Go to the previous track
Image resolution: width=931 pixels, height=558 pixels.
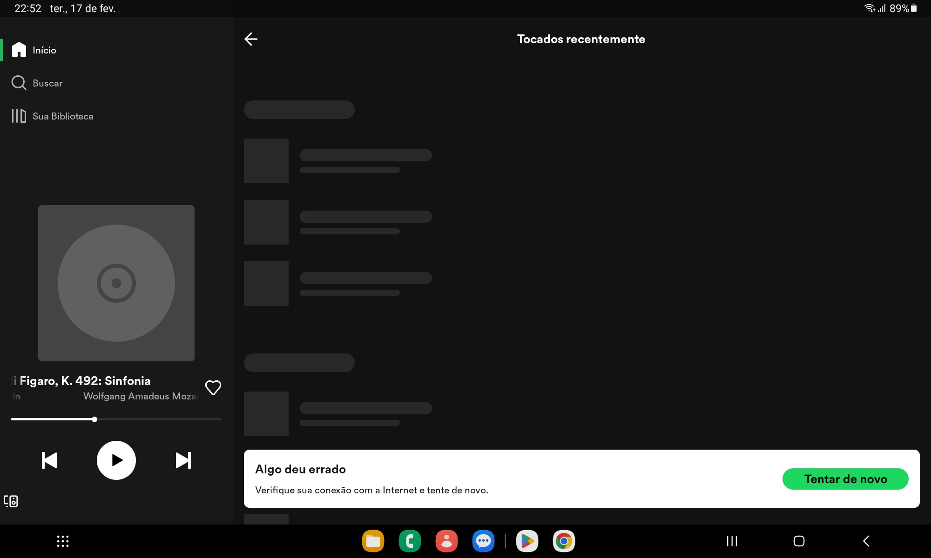click(x=49, y=460)
